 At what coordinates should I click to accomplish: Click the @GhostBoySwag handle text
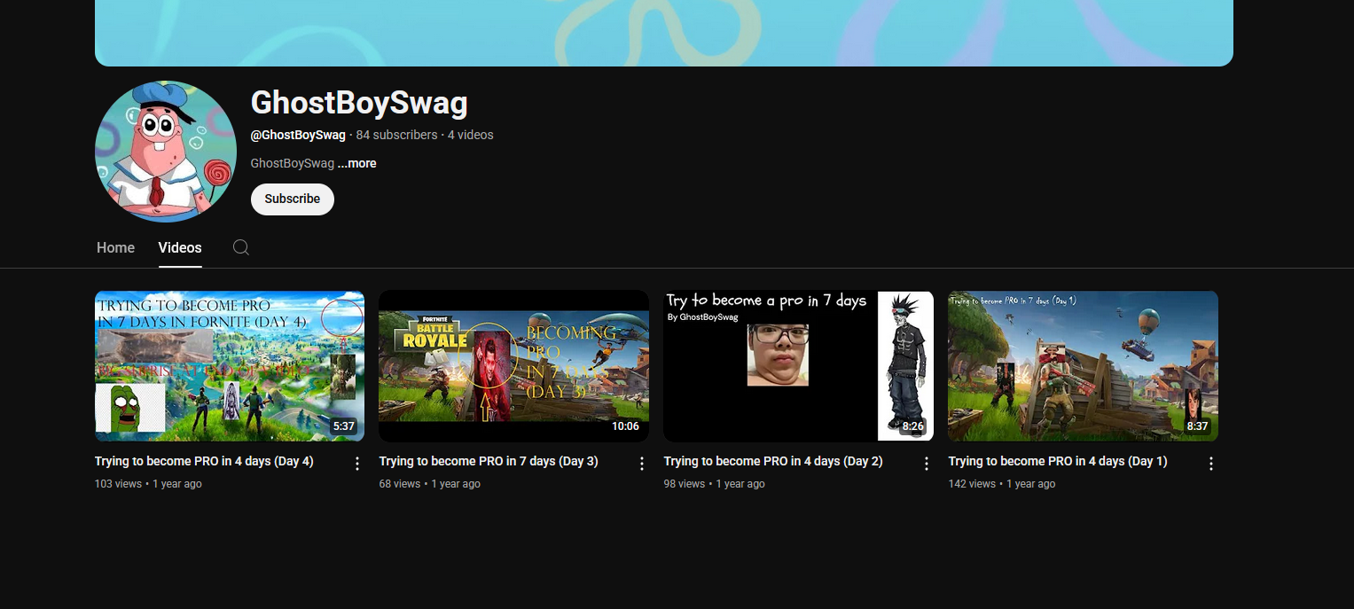tap(298, 135)
